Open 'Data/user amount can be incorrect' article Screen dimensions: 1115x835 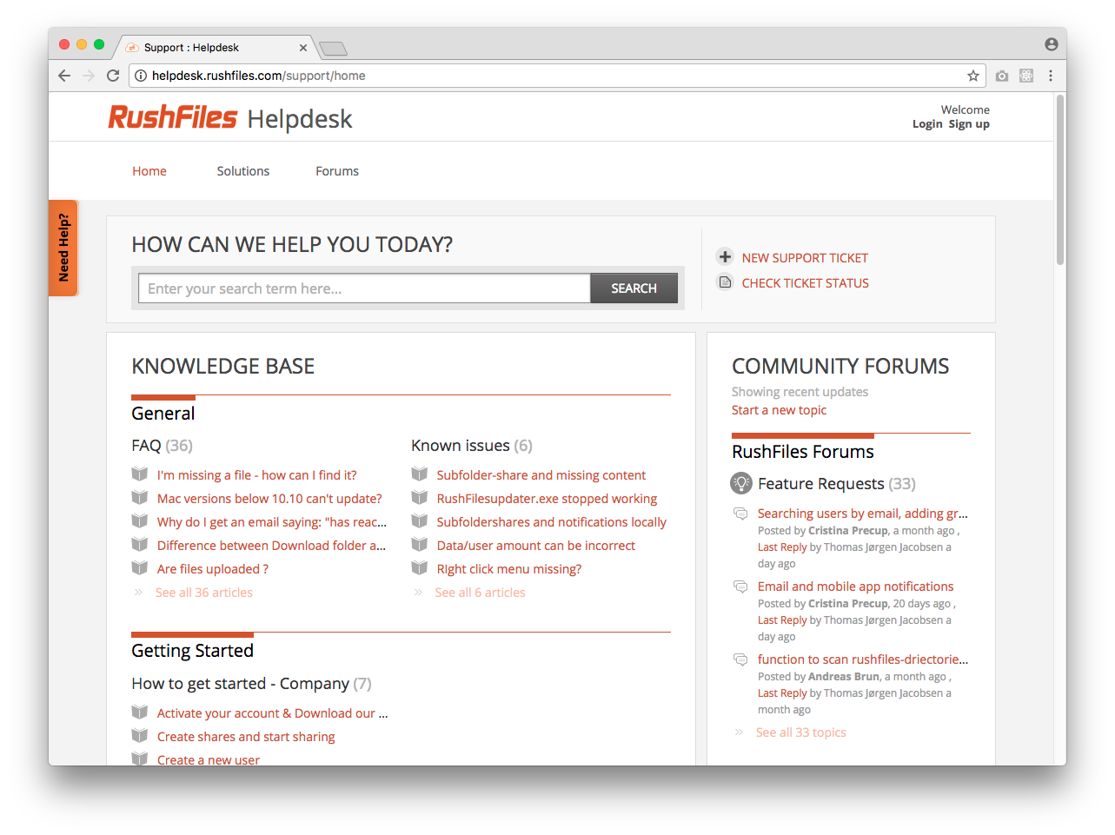(536, 546)
